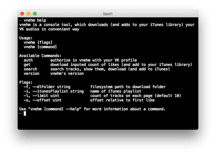Click the 'Usage:' heading
216x155 pixels.
tap(26, 38)
